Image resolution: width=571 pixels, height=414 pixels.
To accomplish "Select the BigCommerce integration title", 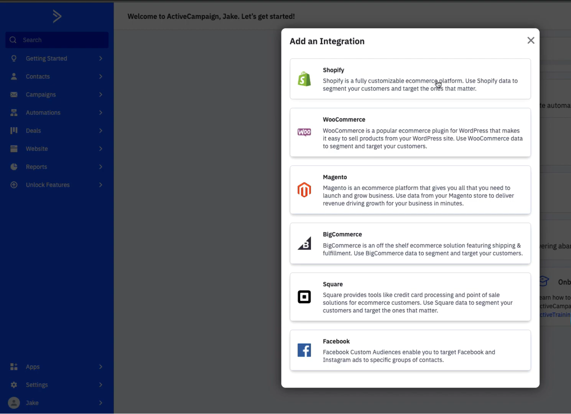I will [x=342, y=234].
